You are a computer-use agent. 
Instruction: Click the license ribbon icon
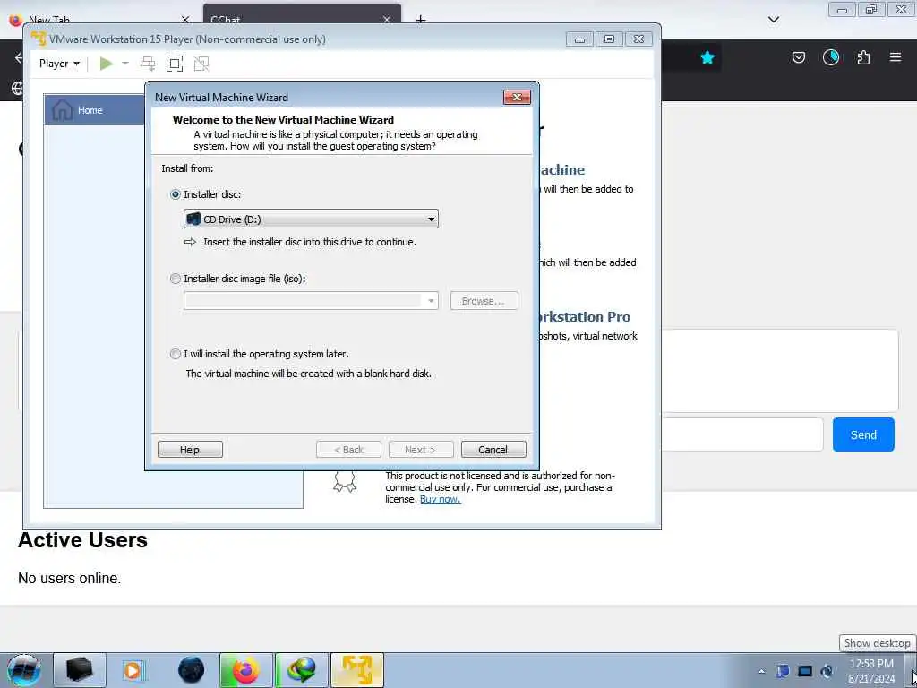[345, 482]
